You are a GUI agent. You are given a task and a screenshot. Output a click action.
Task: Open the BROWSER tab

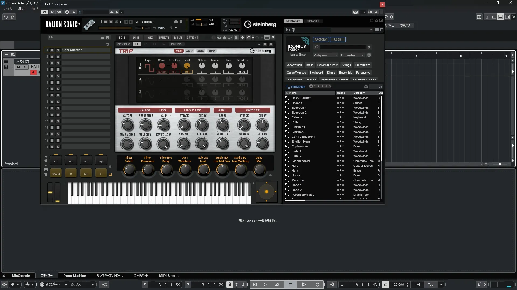(313, 21)
